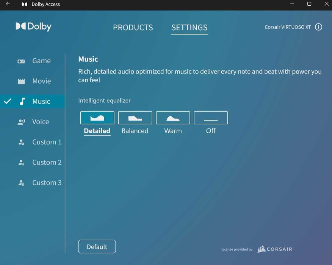Click the Custom 3 profile icon

coord(21,183)
